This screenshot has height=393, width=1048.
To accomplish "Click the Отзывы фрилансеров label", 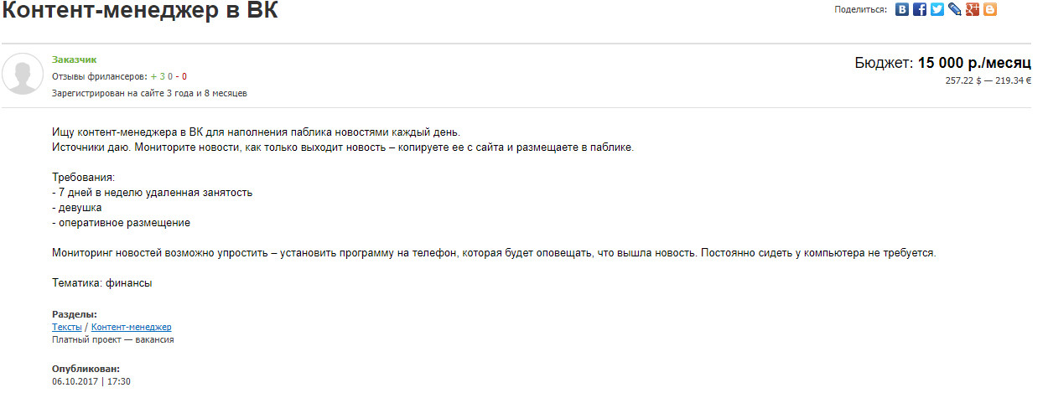I will point(100,76).
